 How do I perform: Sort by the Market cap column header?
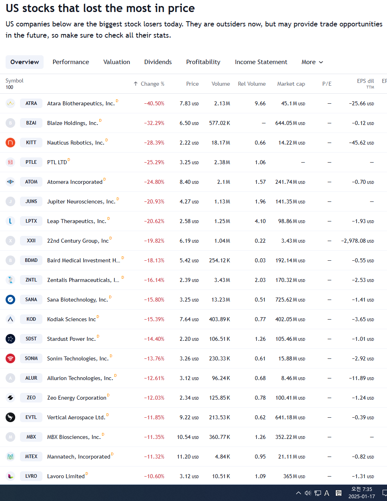click(291, 84)
